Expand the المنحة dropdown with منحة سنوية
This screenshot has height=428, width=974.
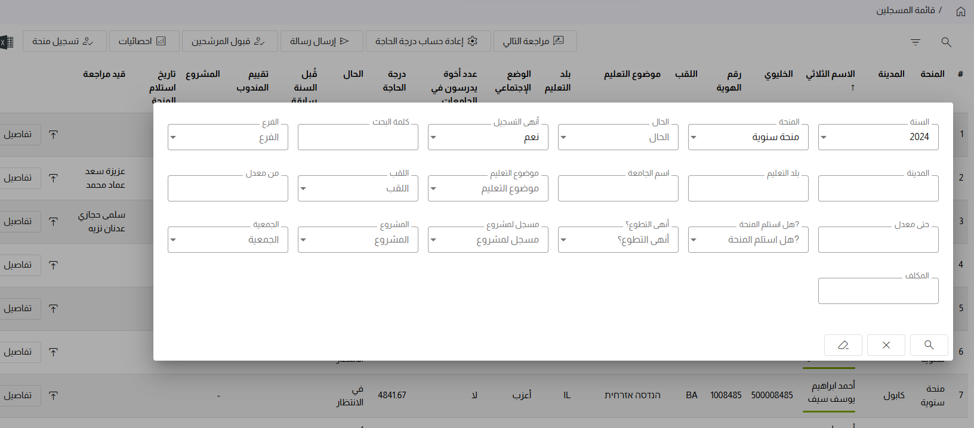click(x=748, y=137)
